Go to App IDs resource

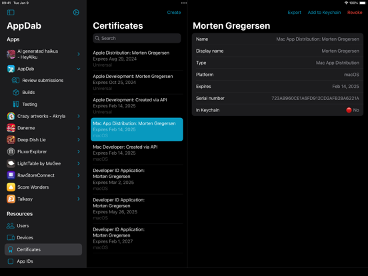pos(25,261)
